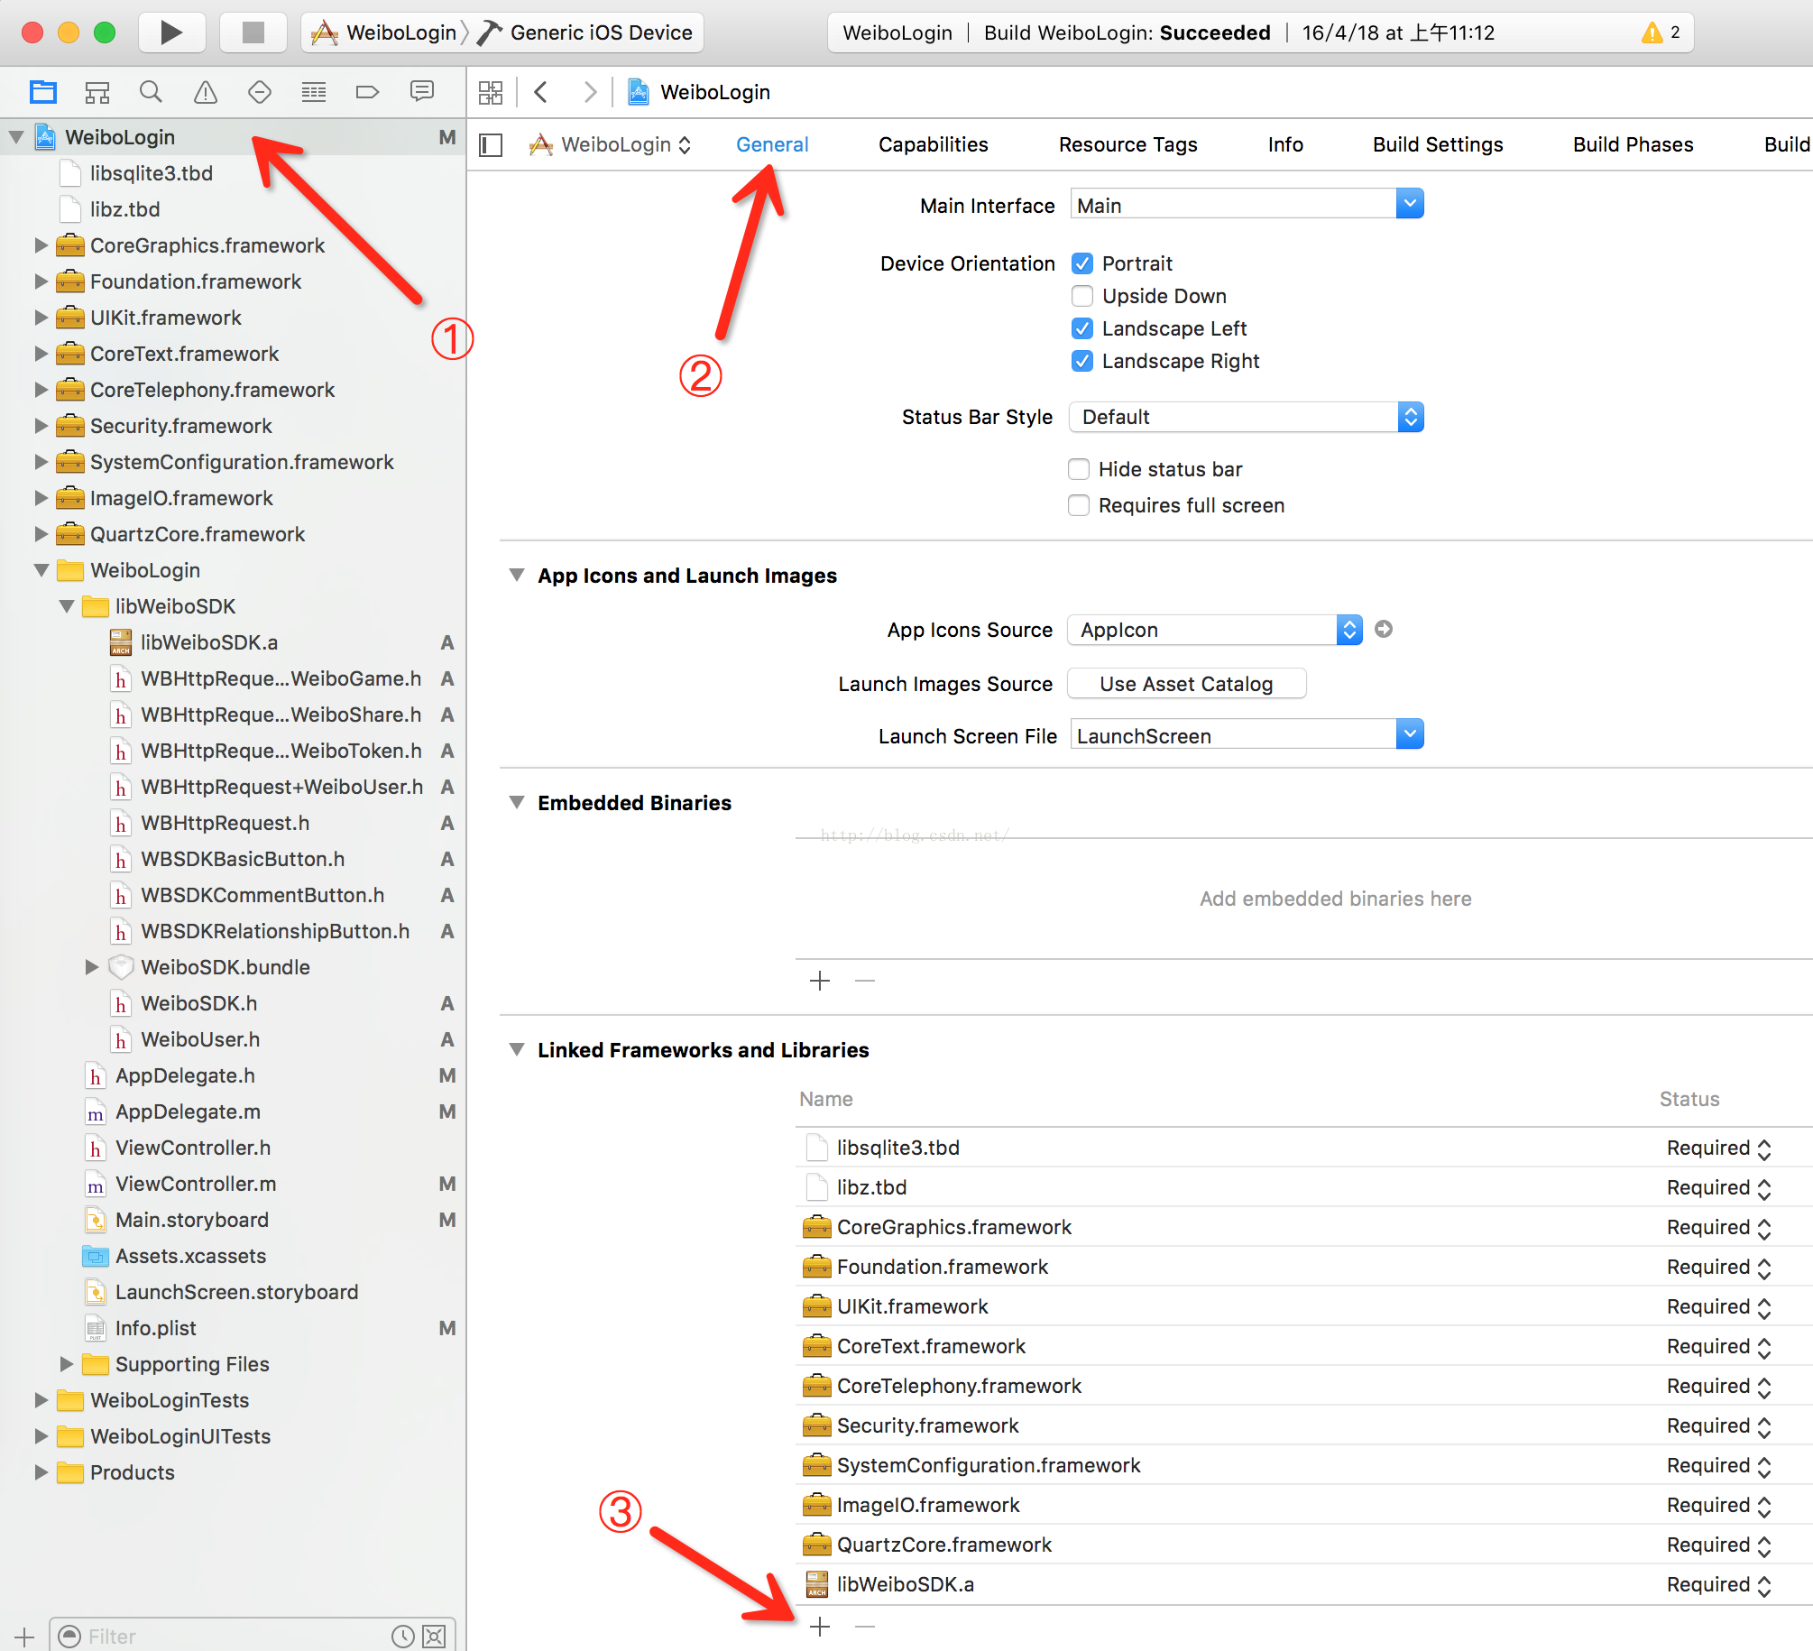Switch to the Build Phases tab

click(x=1633, y=144)
